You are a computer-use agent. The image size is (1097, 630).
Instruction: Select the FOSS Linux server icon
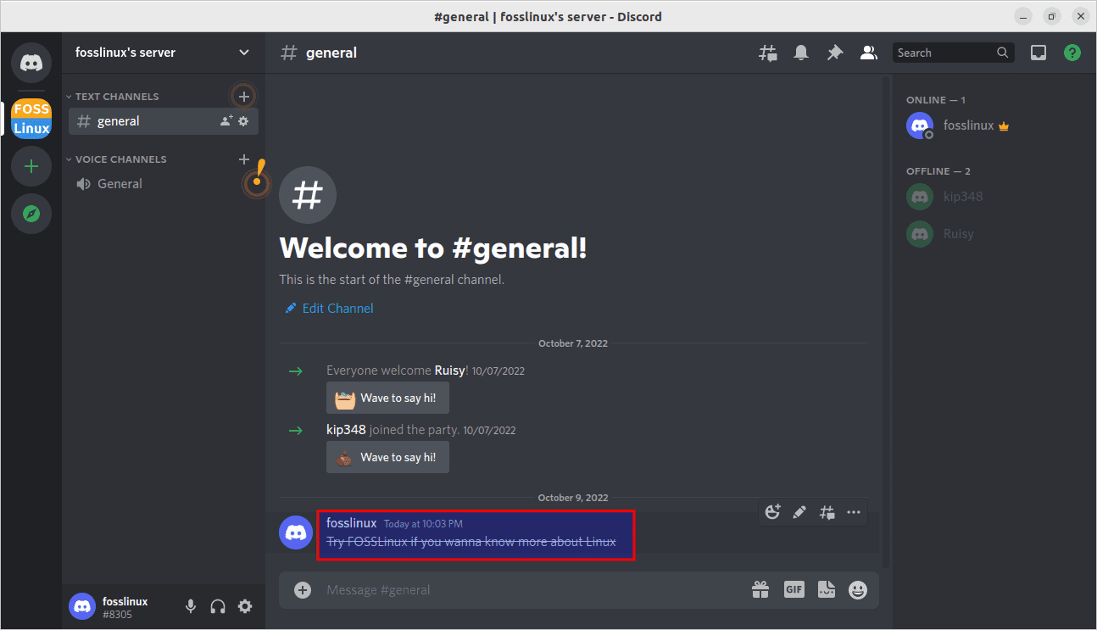click(31, 119)
